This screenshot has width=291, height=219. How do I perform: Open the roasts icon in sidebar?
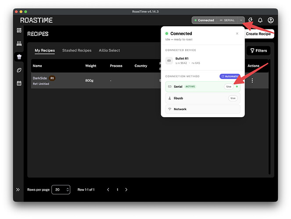19,43
